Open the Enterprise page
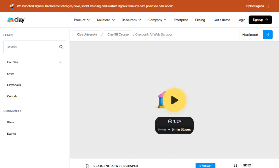Image resolution: width=279 pixels, height=168 pixels. coord(181,20)
